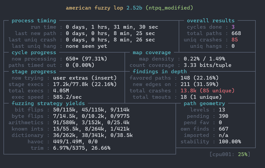The image size is (265, 168).
Task: Click the arithmetics yields values
Action: point(91,122)
